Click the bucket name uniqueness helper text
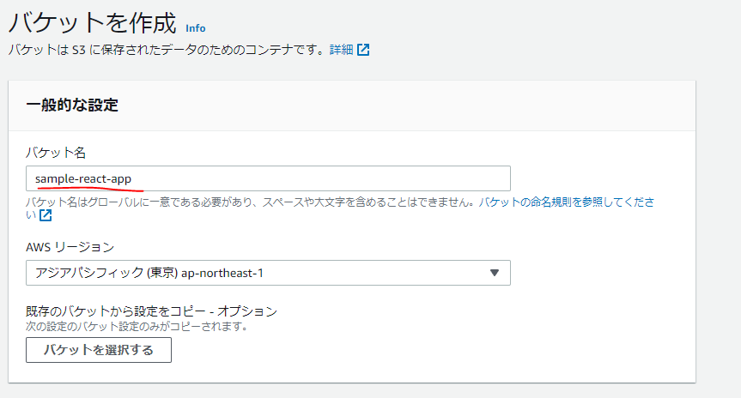 pos(251,202)
